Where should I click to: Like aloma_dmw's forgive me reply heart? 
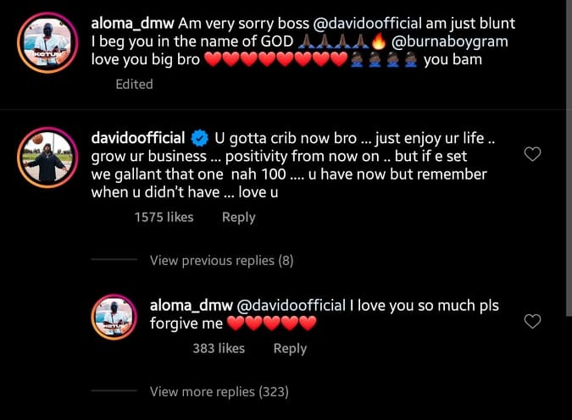click(532, 321)
